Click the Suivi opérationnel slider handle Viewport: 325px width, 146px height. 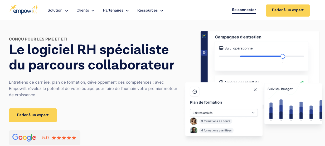tap(283, 56)
